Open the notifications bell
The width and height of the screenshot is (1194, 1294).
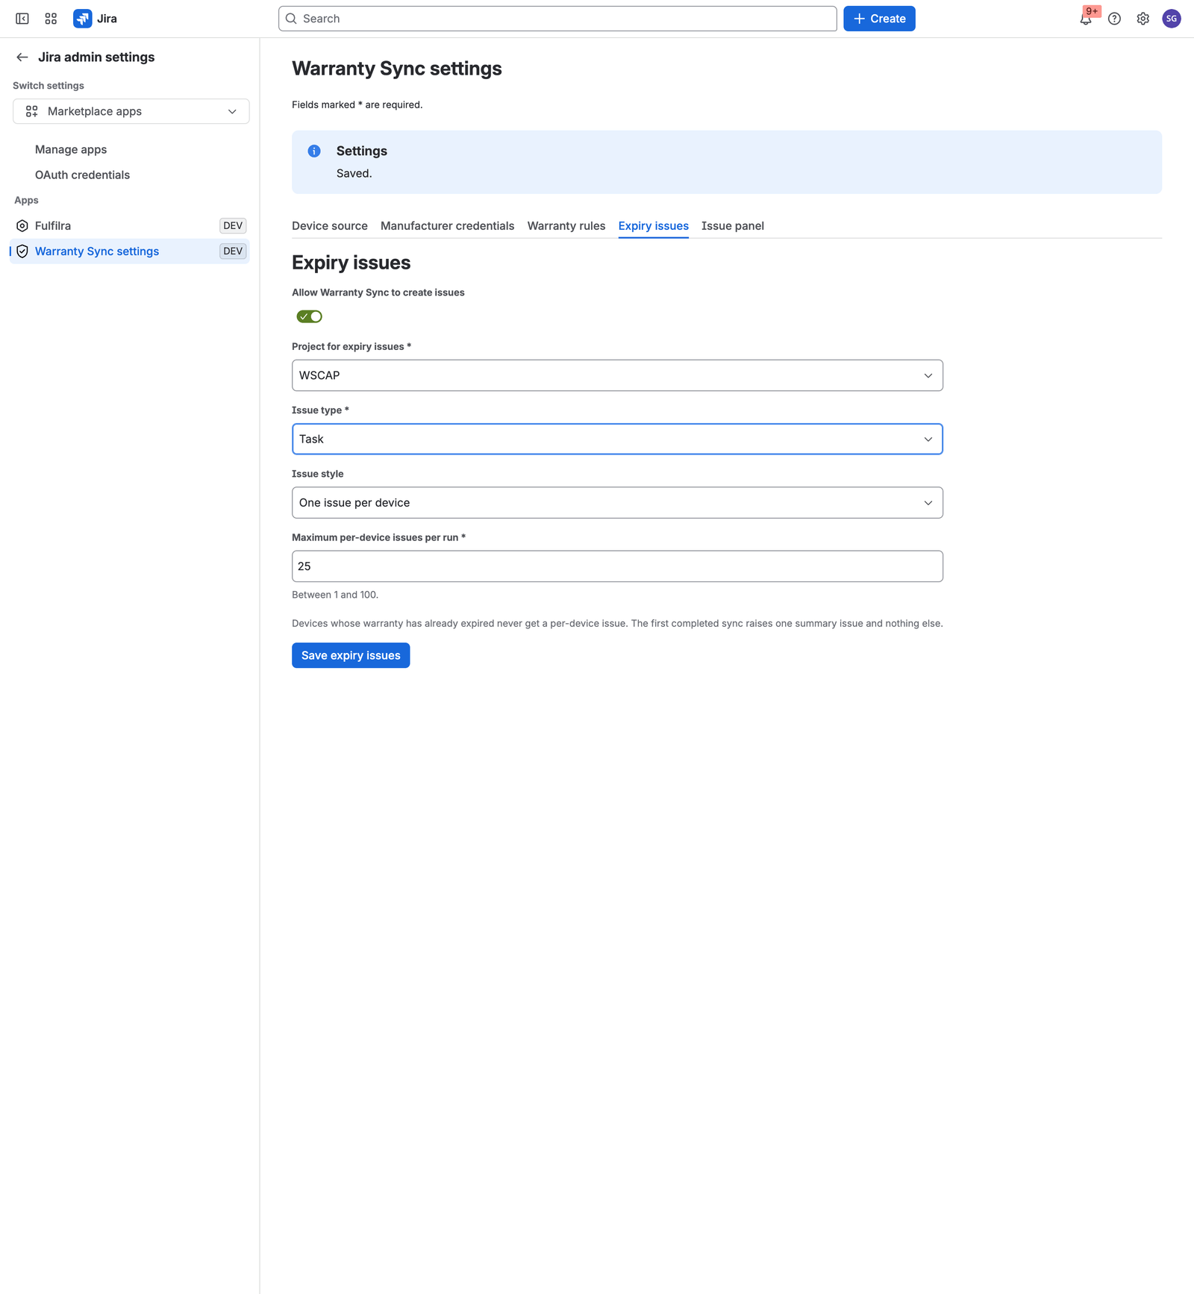click(x=1086, y=19)
